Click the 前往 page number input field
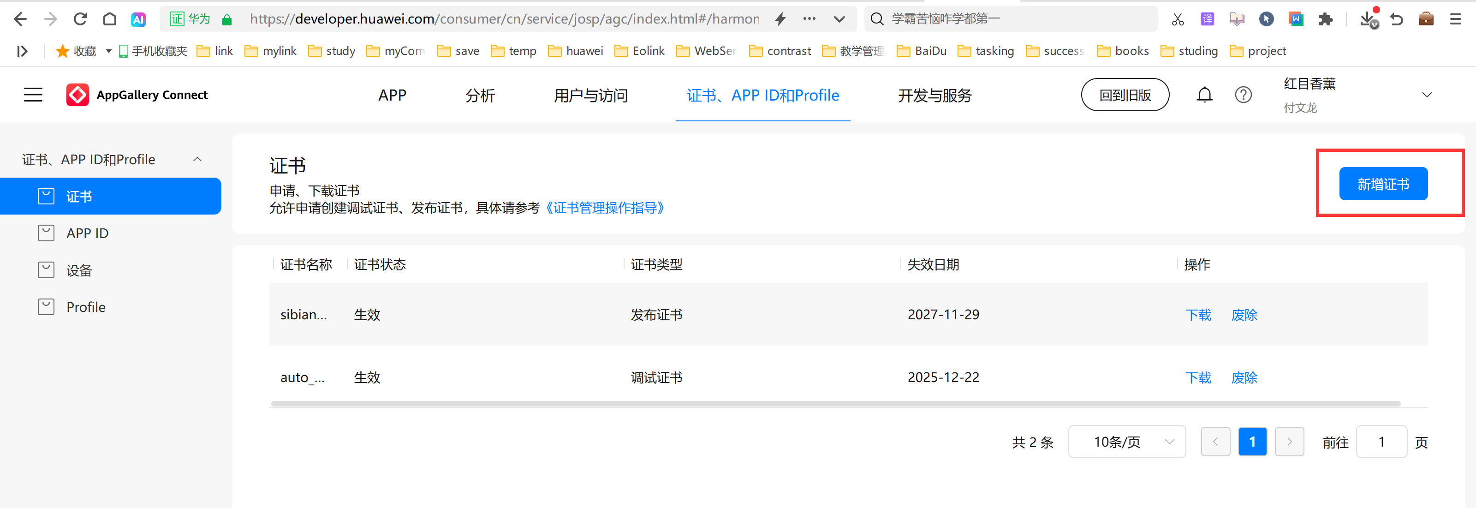 [x=1381, y=442]
